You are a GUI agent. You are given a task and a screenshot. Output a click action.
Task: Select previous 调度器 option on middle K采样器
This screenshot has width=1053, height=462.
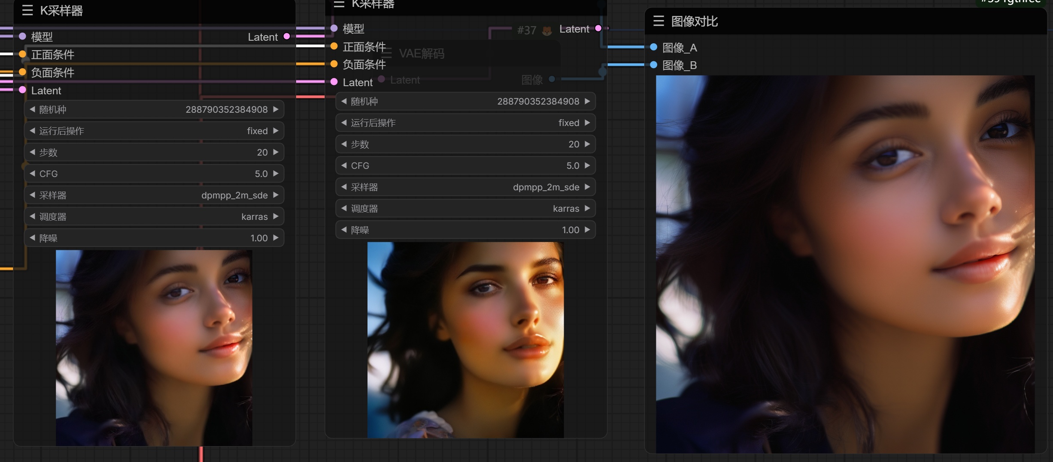(344, 208)
